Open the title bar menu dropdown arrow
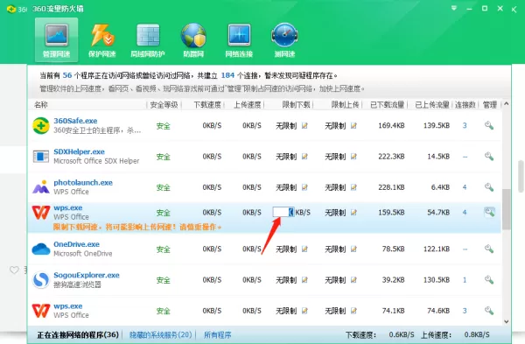The image size is (525, 344). point(454,8)
